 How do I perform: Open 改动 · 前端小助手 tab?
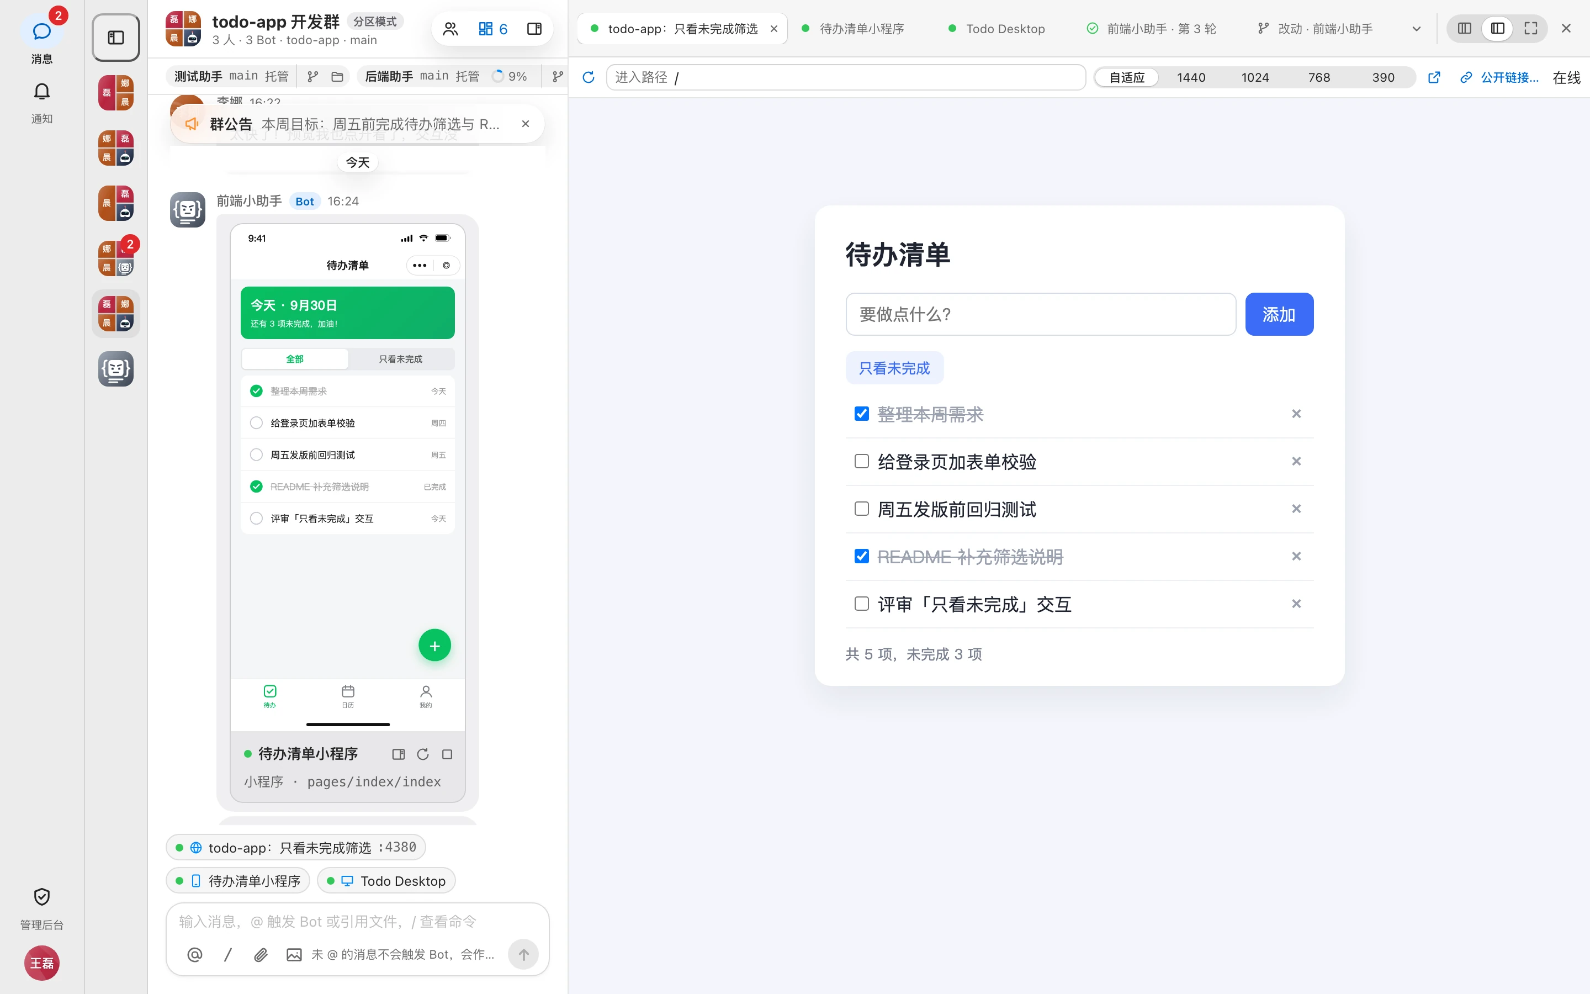tap(1316, 29)
